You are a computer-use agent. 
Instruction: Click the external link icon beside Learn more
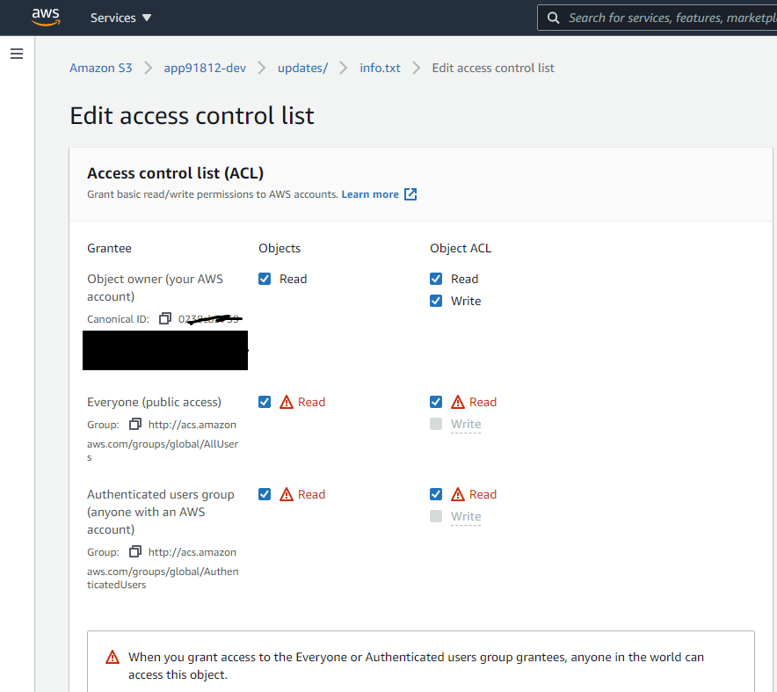(410, 193)
